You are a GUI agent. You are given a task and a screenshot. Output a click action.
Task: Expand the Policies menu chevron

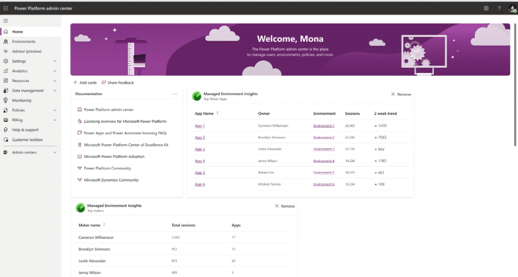55,110
